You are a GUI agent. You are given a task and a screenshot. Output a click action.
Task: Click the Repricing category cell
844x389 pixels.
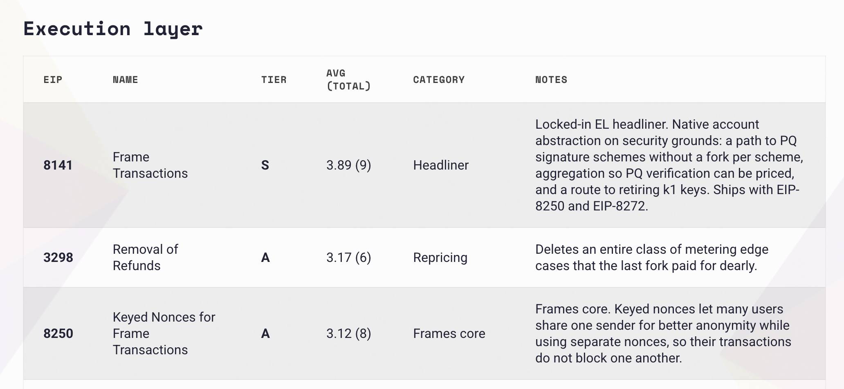coord(440,257)
